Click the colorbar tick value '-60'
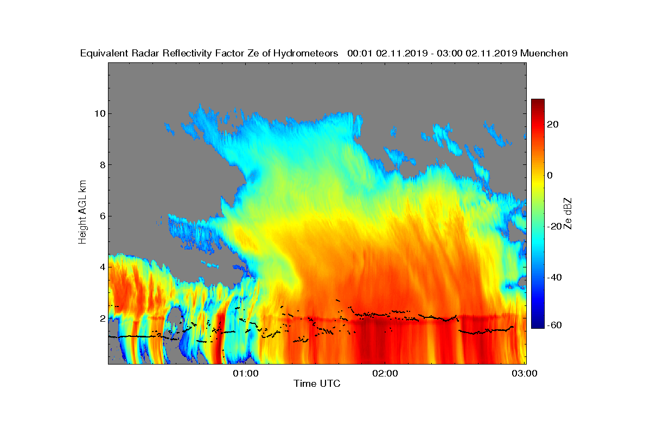This screenshot has height=434, width=651. (555, 325)
